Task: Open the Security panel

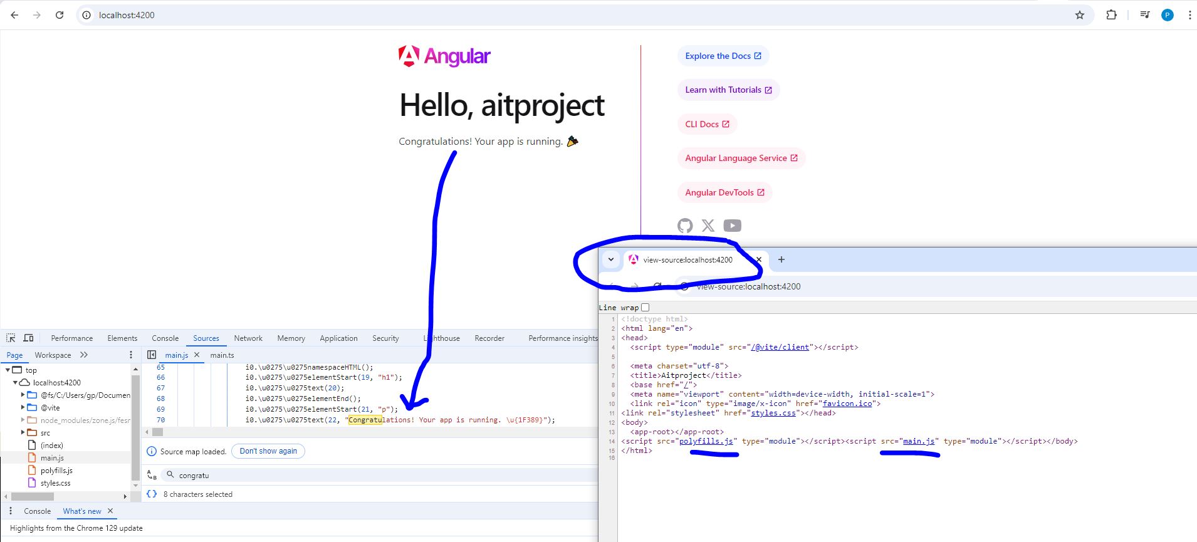Action: tap(385, 338)
